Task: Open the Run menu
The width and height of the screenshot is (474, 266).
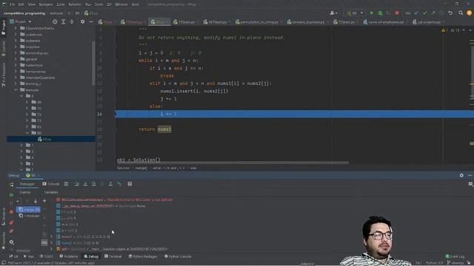Action: click(88, 4)
